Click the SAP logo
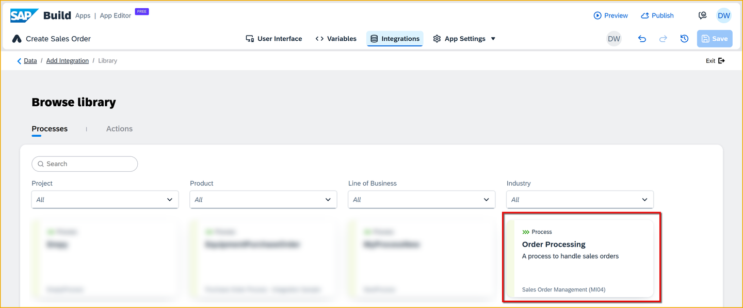The image size is (743, 308). tap(24, 15)
